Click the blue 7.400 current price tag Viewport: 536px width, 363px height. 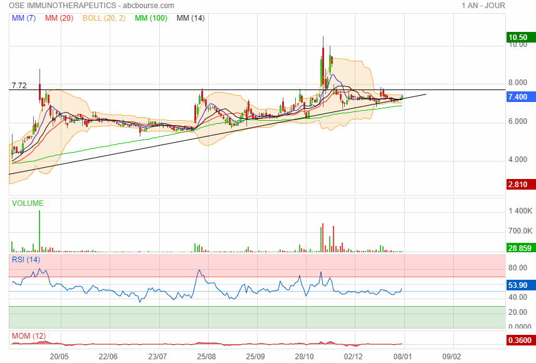521,97
